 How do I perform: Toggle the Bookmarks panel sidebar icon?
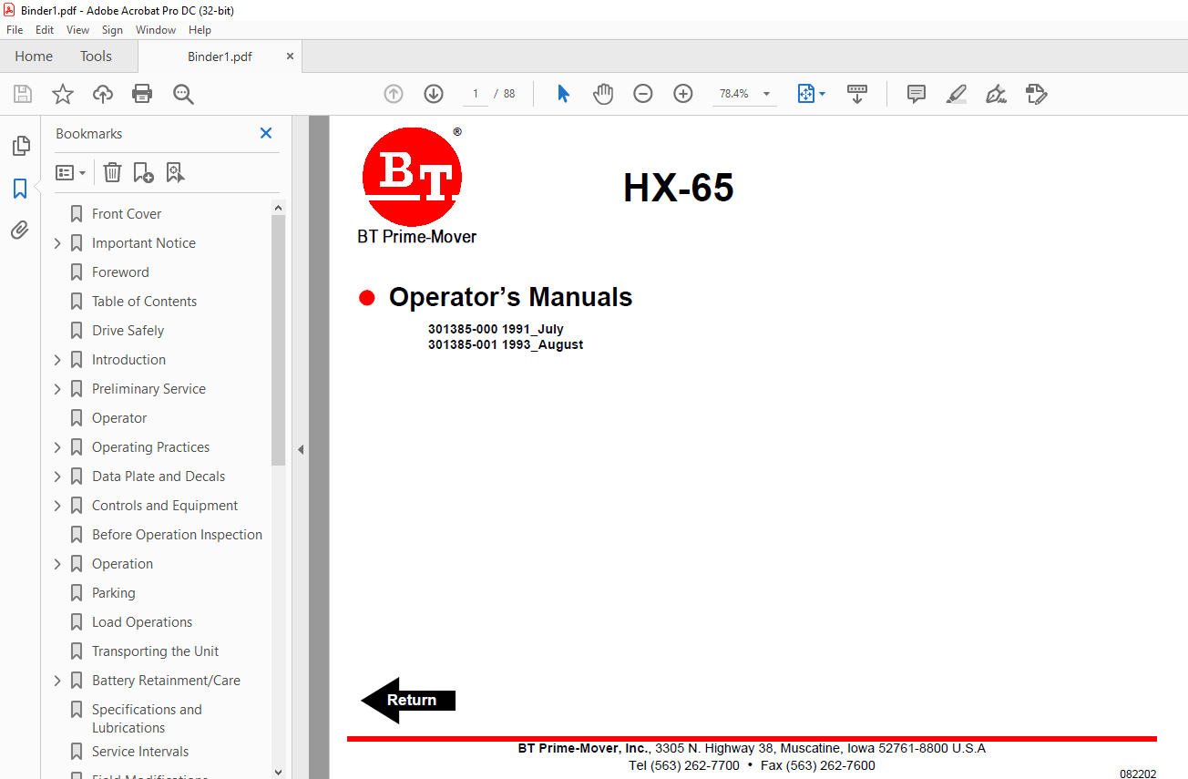point(20,189)
